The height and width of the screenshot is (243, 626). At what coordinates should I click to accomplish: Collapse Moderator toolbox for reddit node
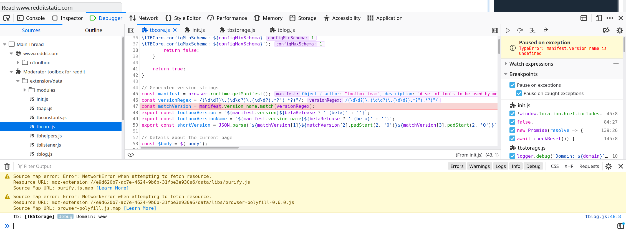[x=11, y=72]
